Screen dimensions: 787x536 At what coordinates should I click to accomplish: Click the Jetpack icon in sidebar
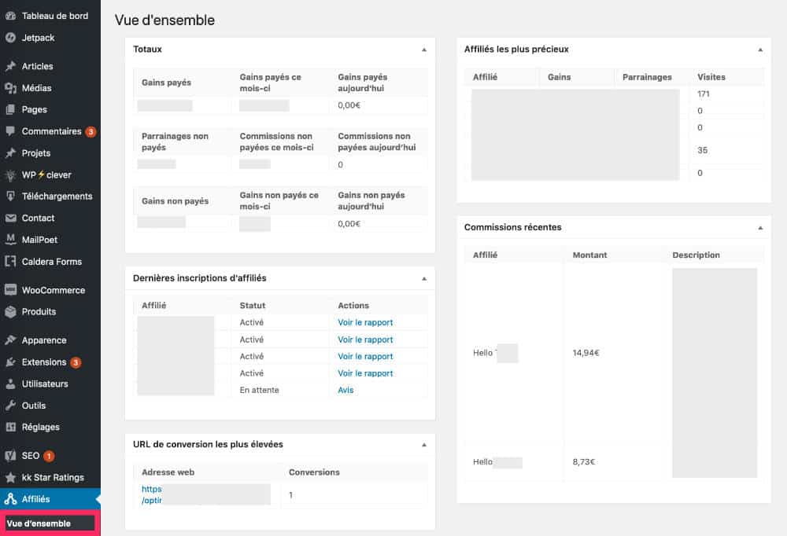10,38
